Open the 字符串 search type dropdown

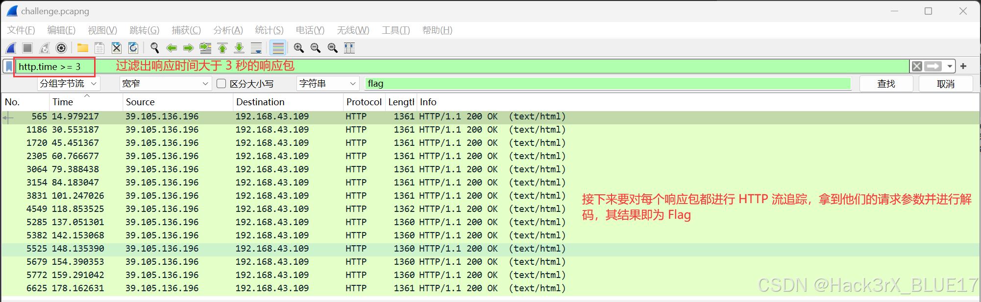328,84
